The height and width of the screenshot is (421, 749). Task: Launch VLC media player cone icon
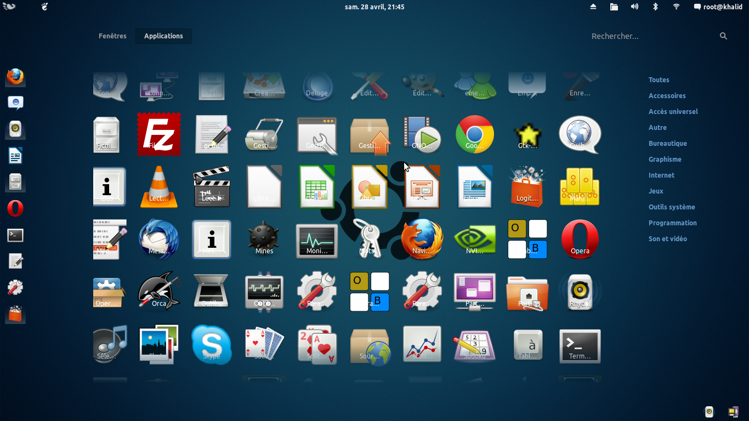tap(159, 187)
